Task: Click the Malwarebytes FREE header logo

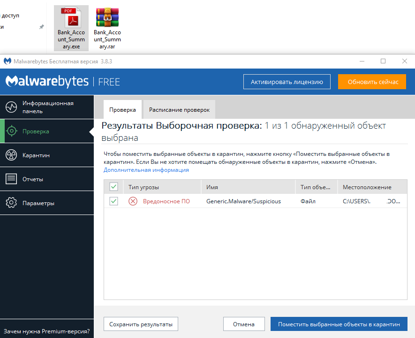Action: coord(63,81)
